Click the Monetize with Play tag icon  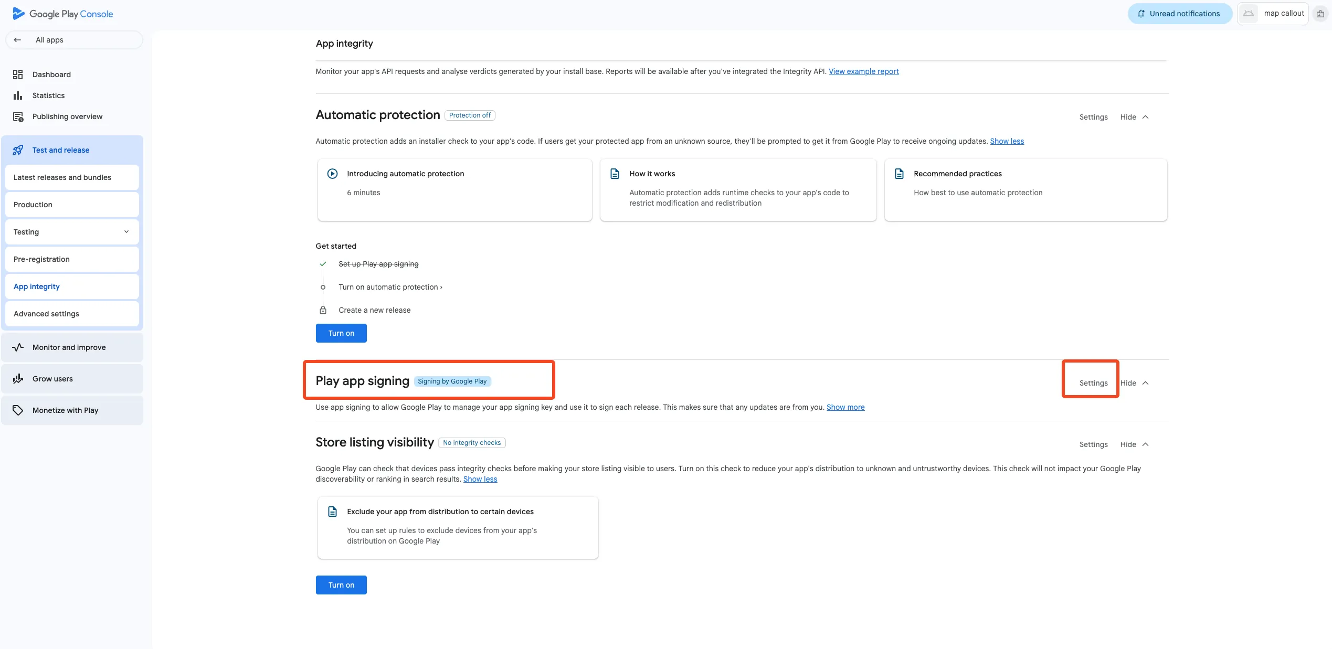[18, 410]
